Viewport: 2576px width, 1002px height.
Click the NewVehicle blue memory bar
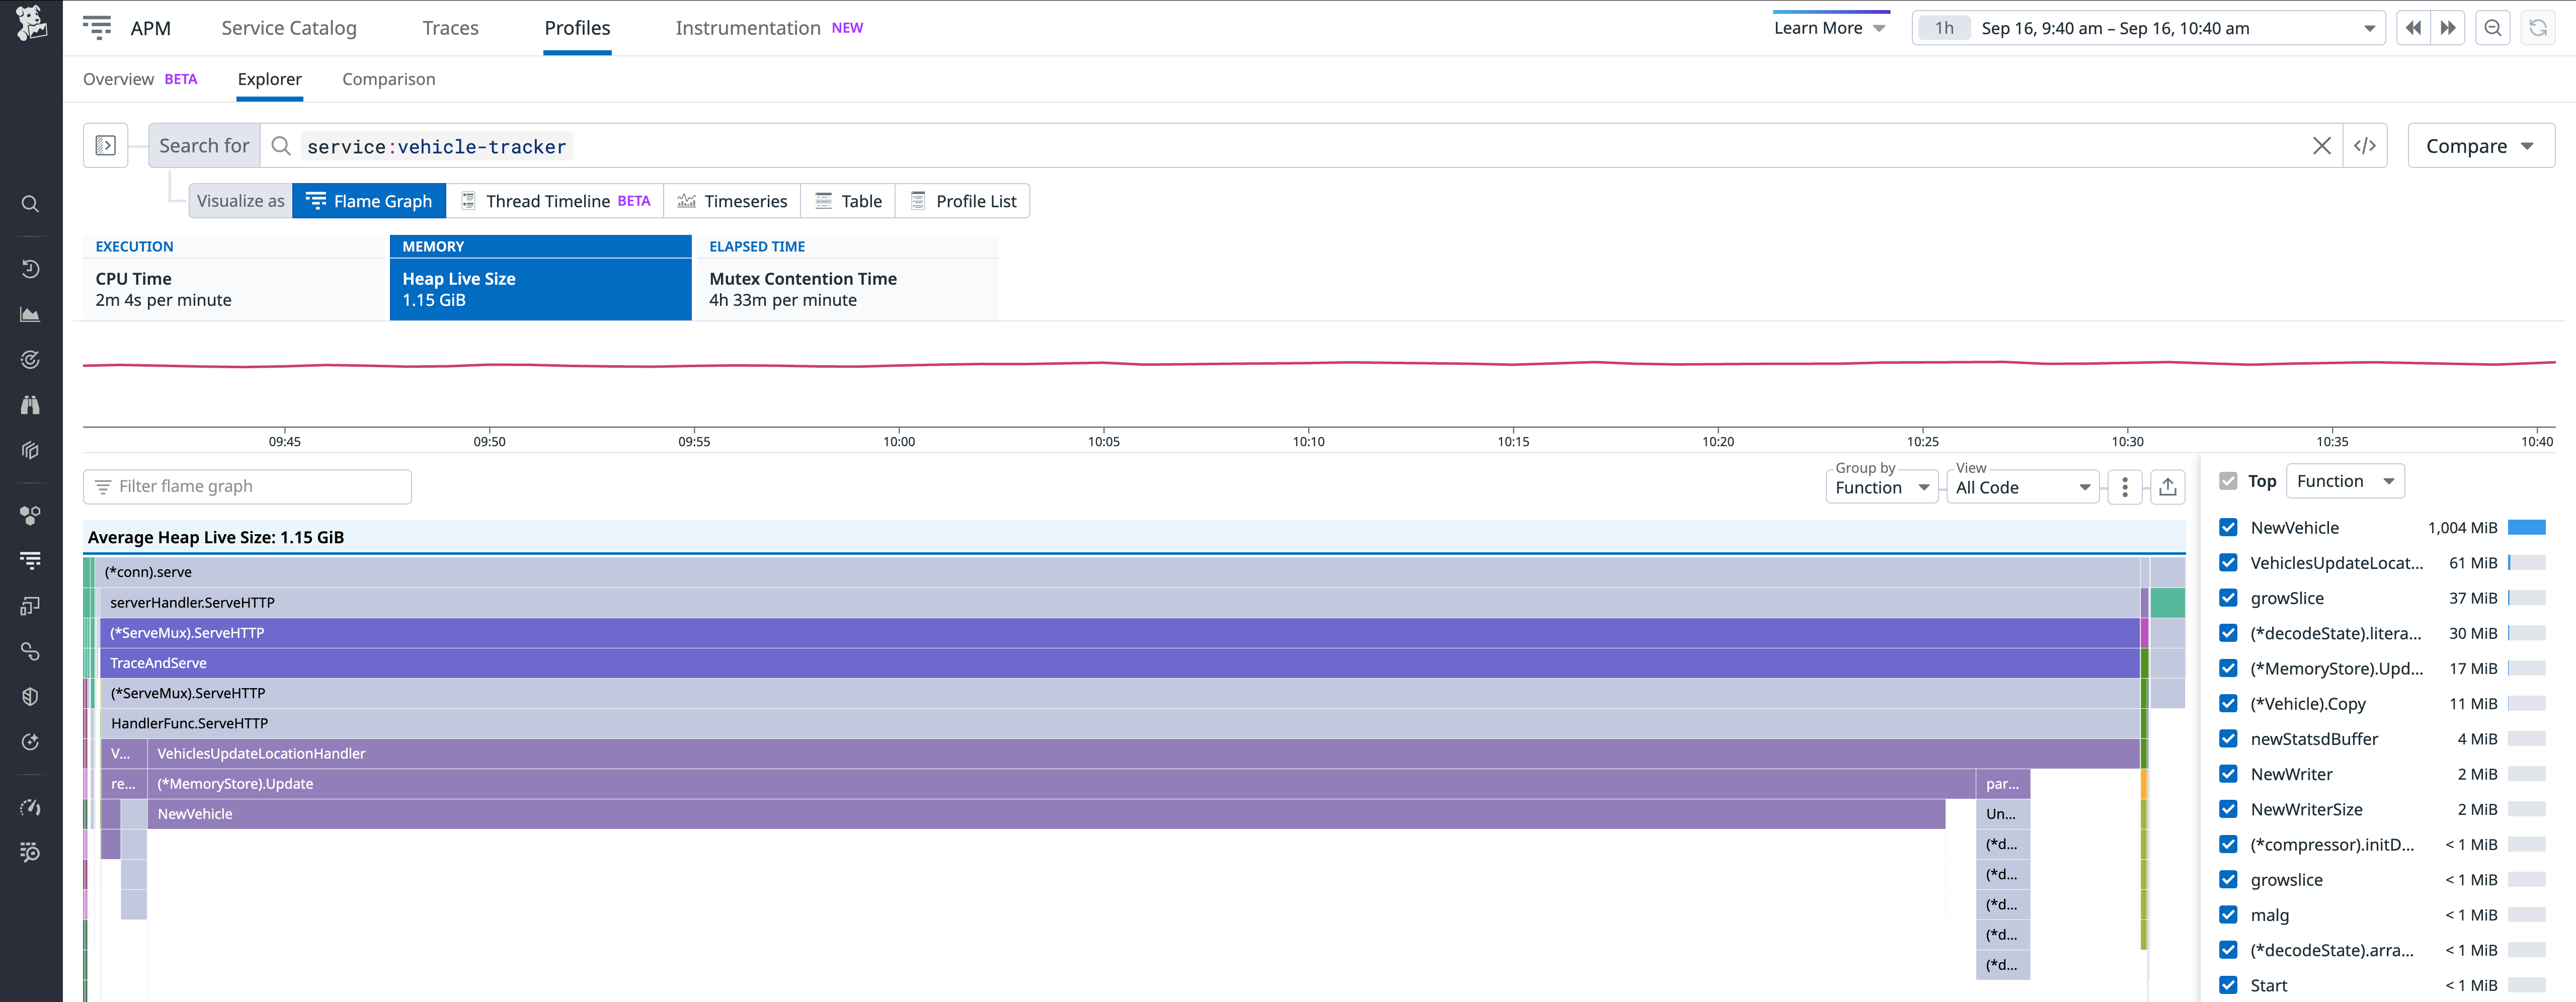2523,527
